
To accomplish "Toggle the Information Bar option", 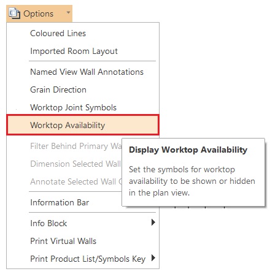I will [64, 202].
